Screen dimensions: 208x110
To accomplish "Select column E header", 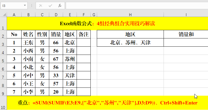I will click(x=70, y=15).
